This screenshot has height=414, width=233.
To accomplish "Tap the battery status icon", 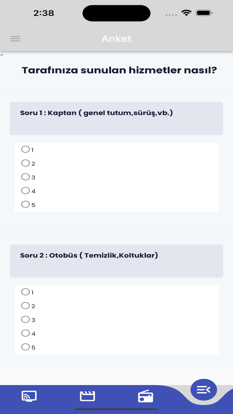I will (x=204, y=13).
